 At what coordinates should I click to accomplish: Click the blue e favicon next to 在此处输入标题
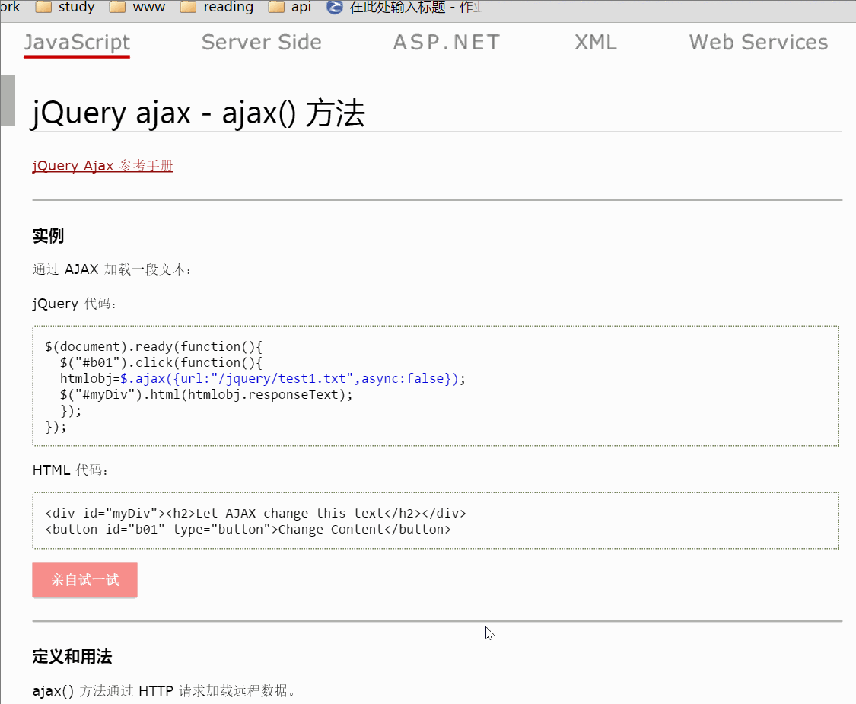333,8
